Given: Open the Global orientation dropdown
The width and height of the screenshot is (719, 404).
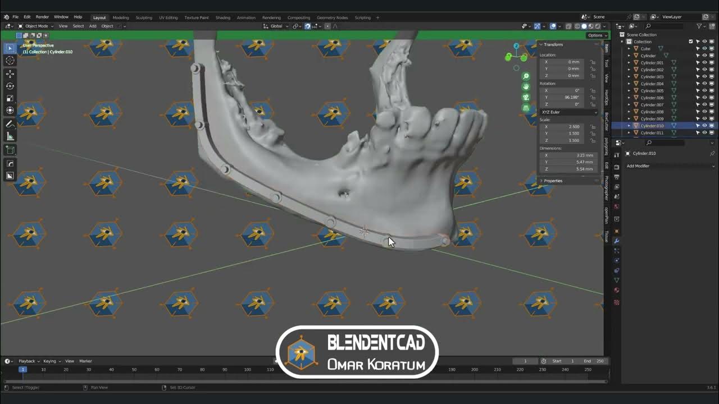Looking at the screenshot, I should [x=276, y=26].
